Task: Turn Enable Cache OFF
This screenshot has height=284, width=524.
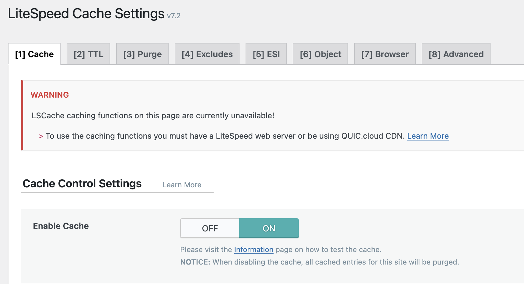Action: pos(210,228)
